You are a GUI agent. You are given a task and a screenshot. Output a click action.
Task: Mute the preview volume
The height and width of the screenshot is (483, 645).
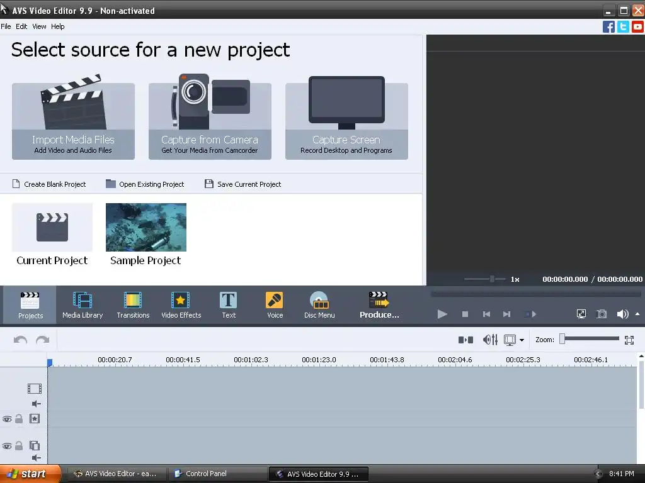click(622, 314)
